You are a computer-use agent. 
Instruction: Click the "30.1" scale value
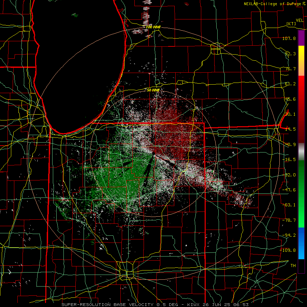290,114
